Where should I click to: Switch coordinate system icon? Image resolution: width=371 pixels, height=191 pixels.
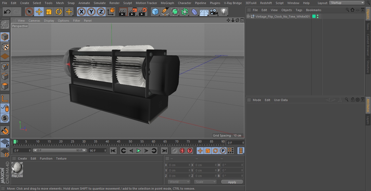coord(111,12)
